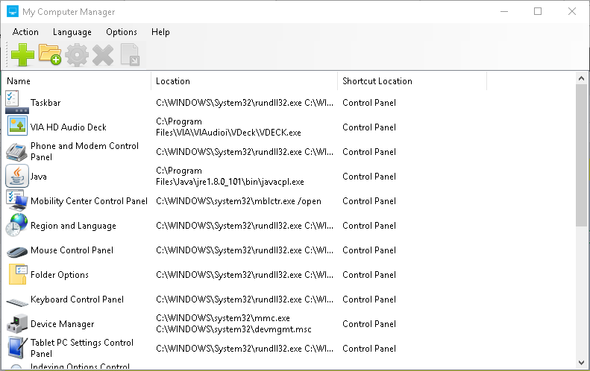The image size is (590, 371).
Task: Click the Taskbar row's rundll32.exe location
Action: (245, 103)
